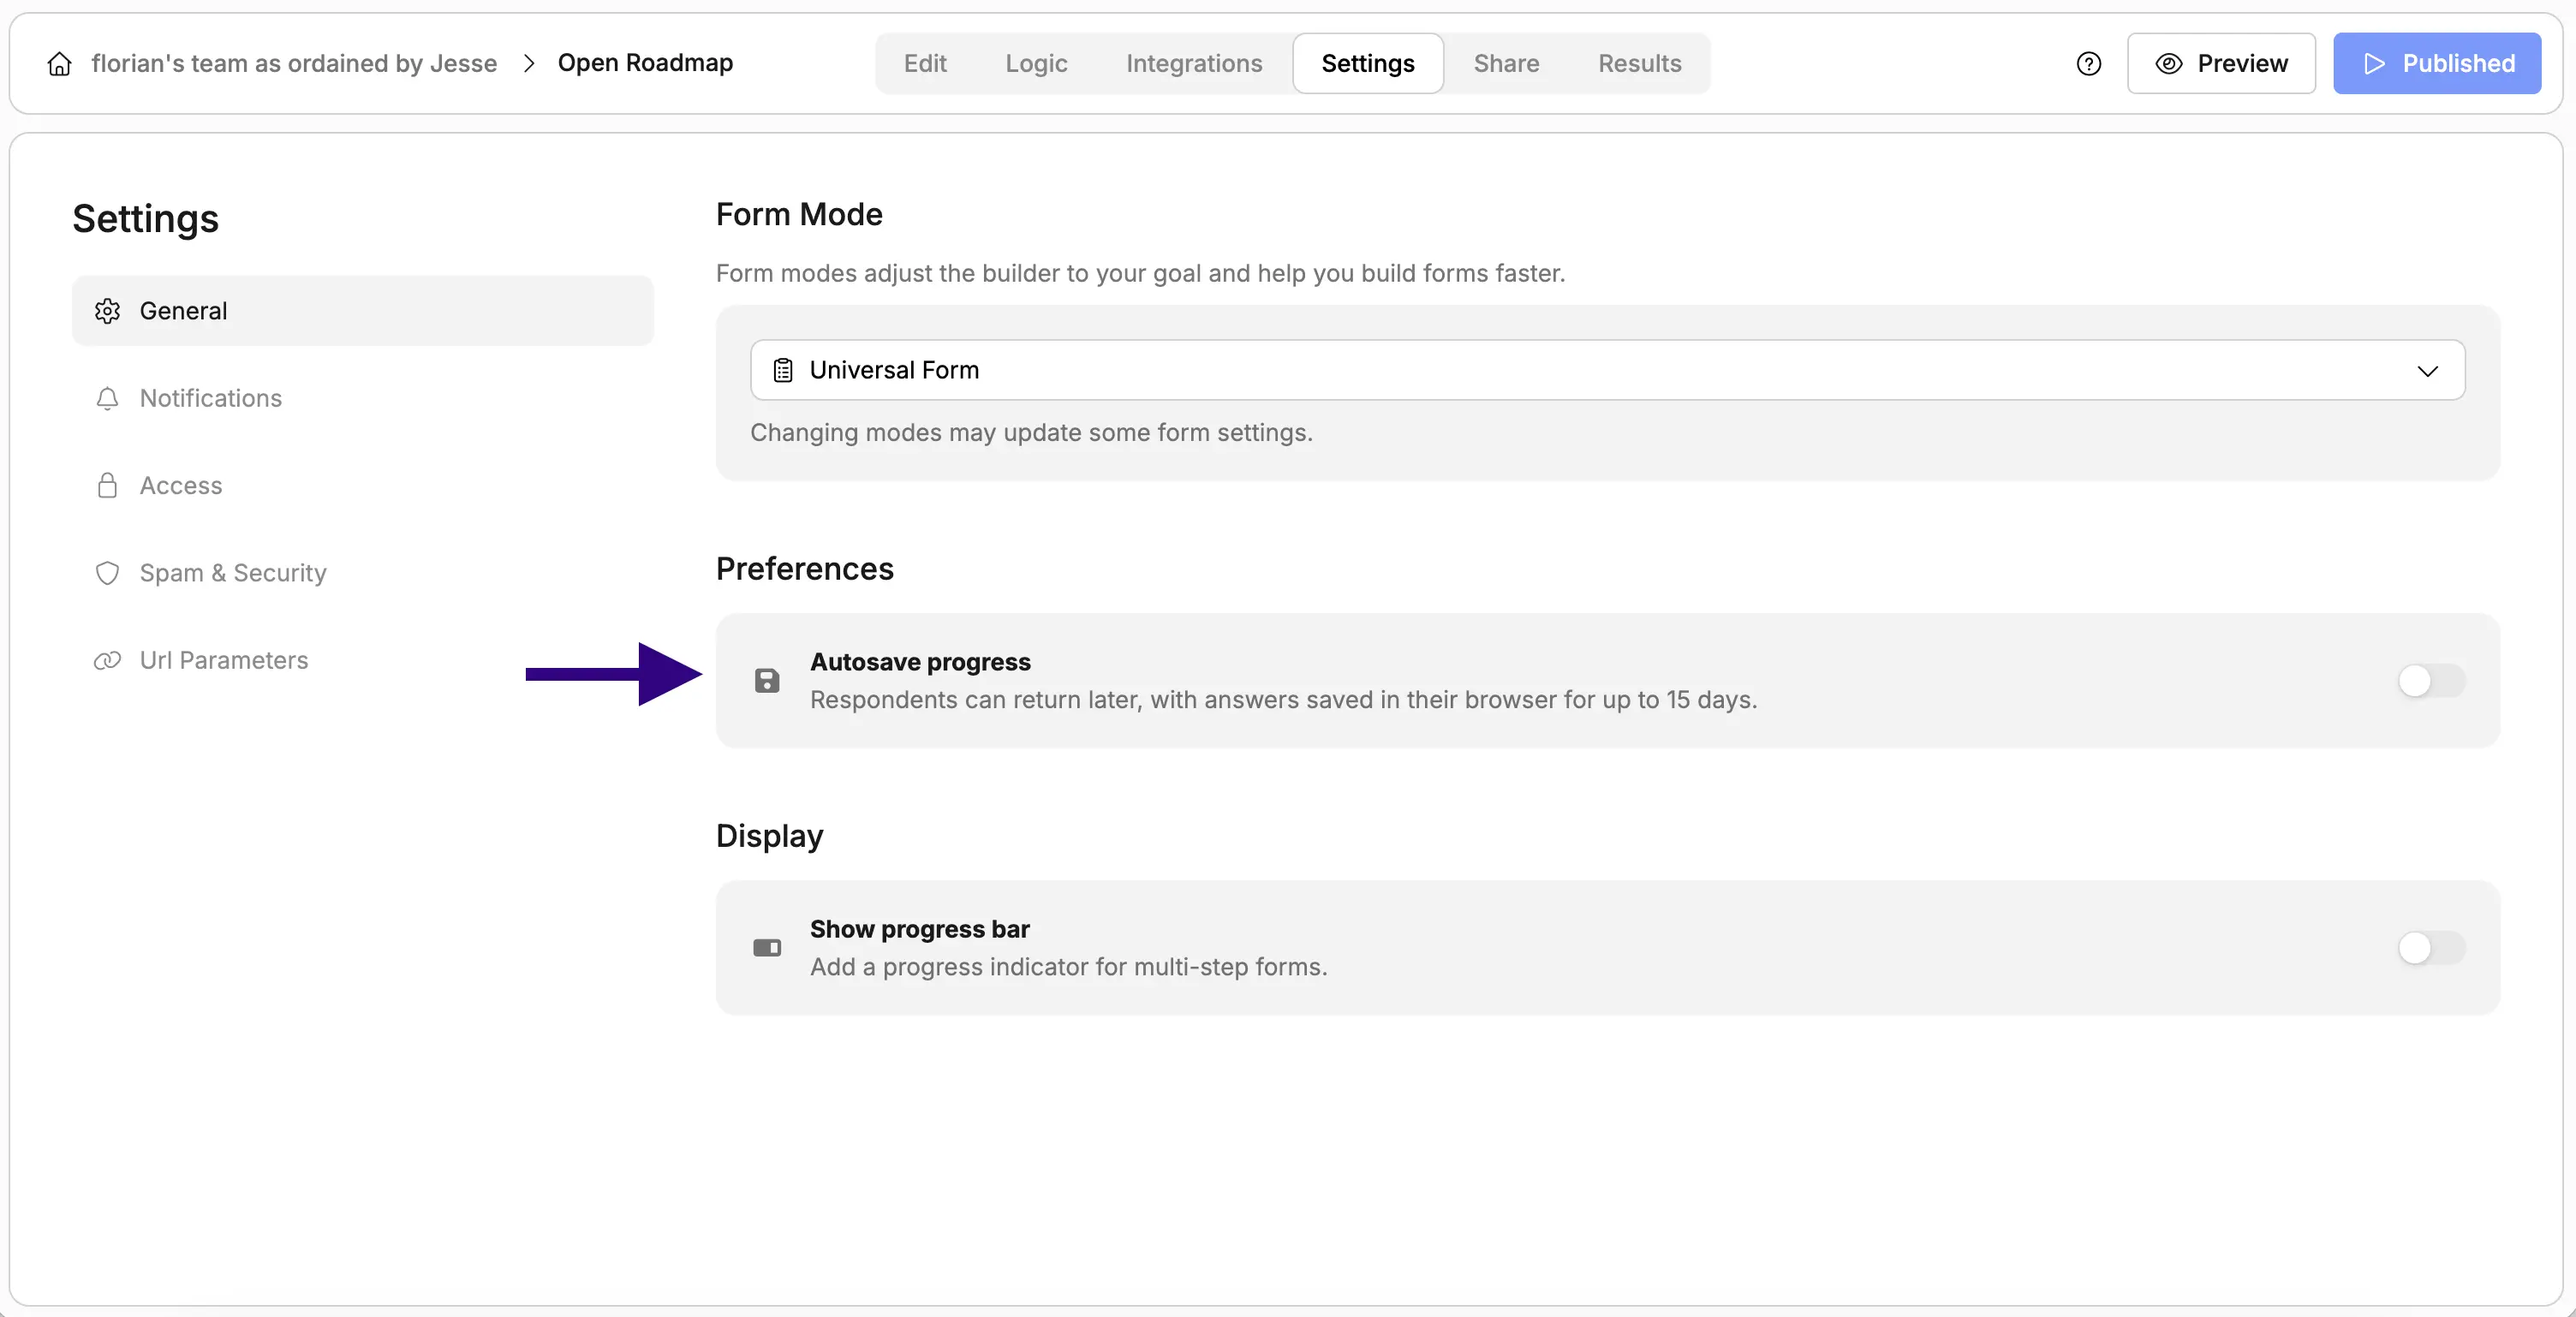The height and width of the screenshot is (1317, 2576).
Task: Click the home icon in breadcrumb
Action: [x=60, y=64]
